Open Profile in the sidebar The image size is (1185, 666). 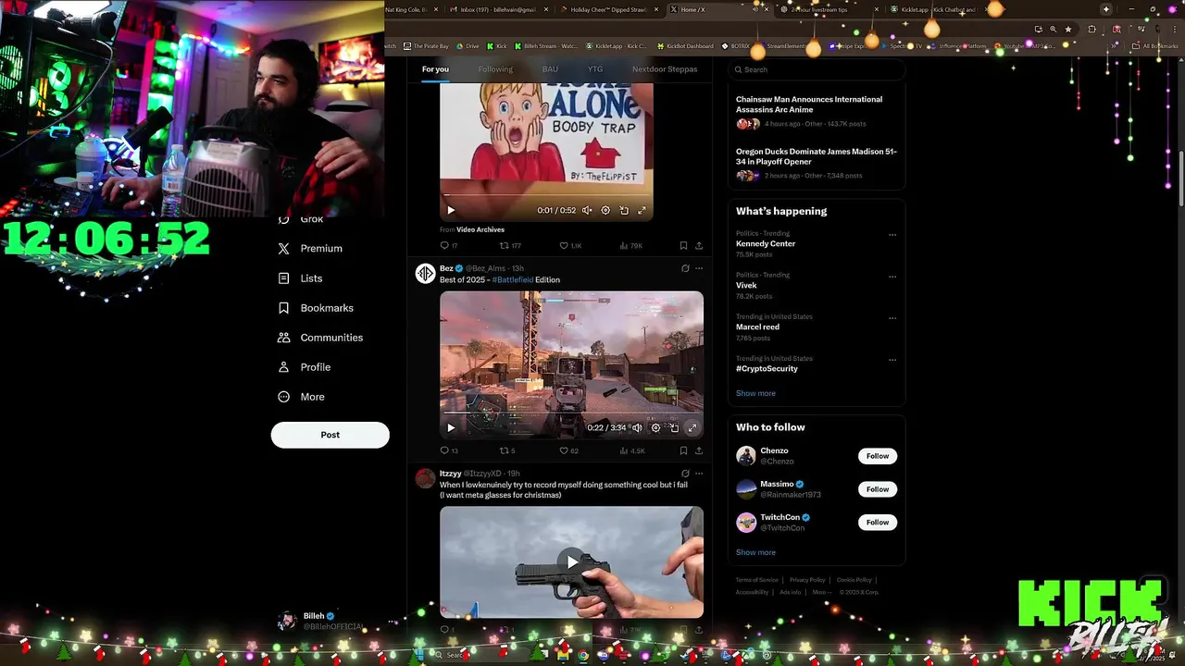pos(304,367)
